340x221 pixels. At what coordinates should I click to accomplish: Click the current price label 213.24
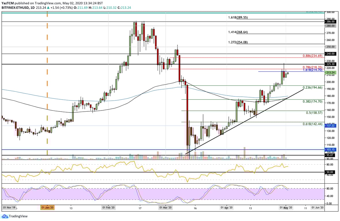pos(331,73)
